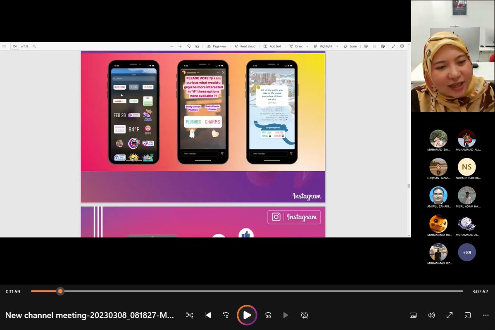Select the presenter's webcam video
The height and width of the screenshot is (330, 495).
[x=453, y=56]
